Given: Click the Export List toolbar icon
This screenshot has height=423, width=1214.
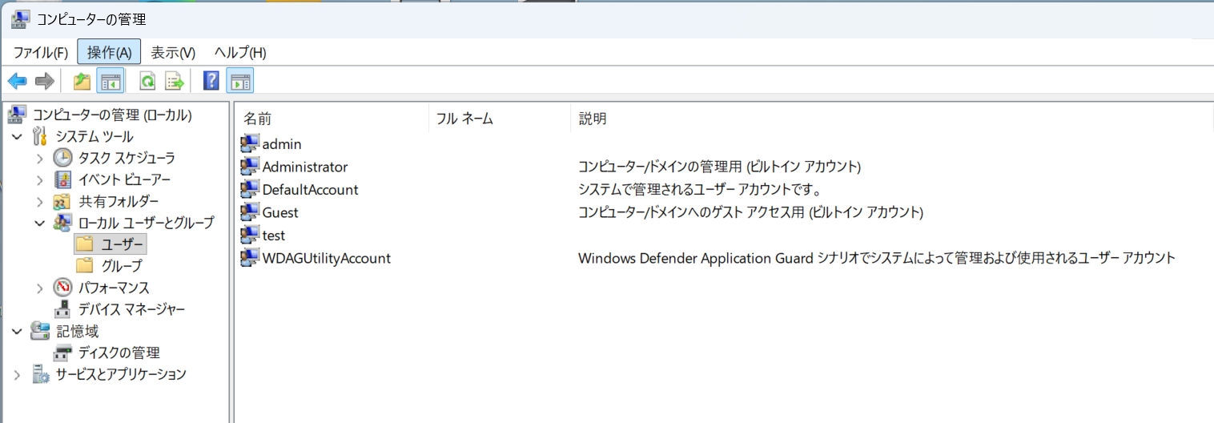Looking at the screenshot, I should point(175,81).
